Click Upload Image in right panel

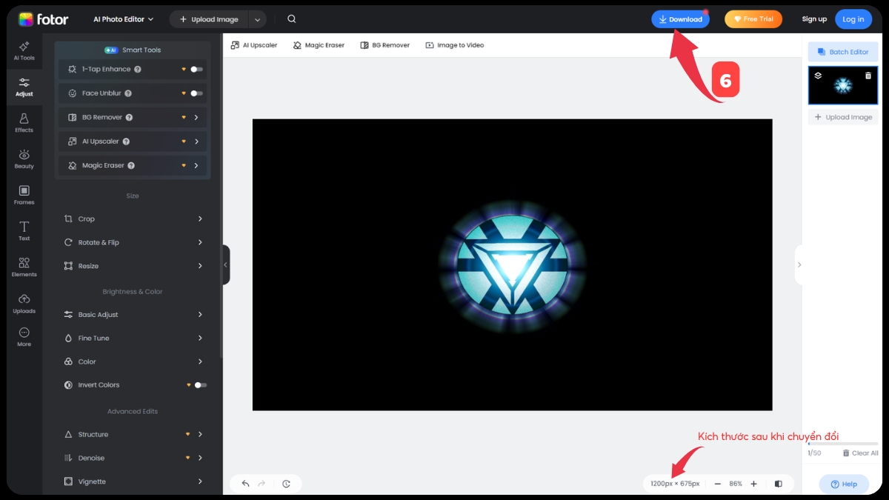(843, 117)
